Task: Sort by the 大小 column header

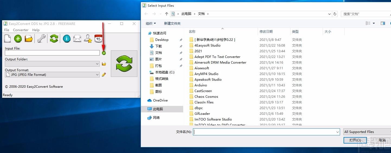Action: point(328,32)
